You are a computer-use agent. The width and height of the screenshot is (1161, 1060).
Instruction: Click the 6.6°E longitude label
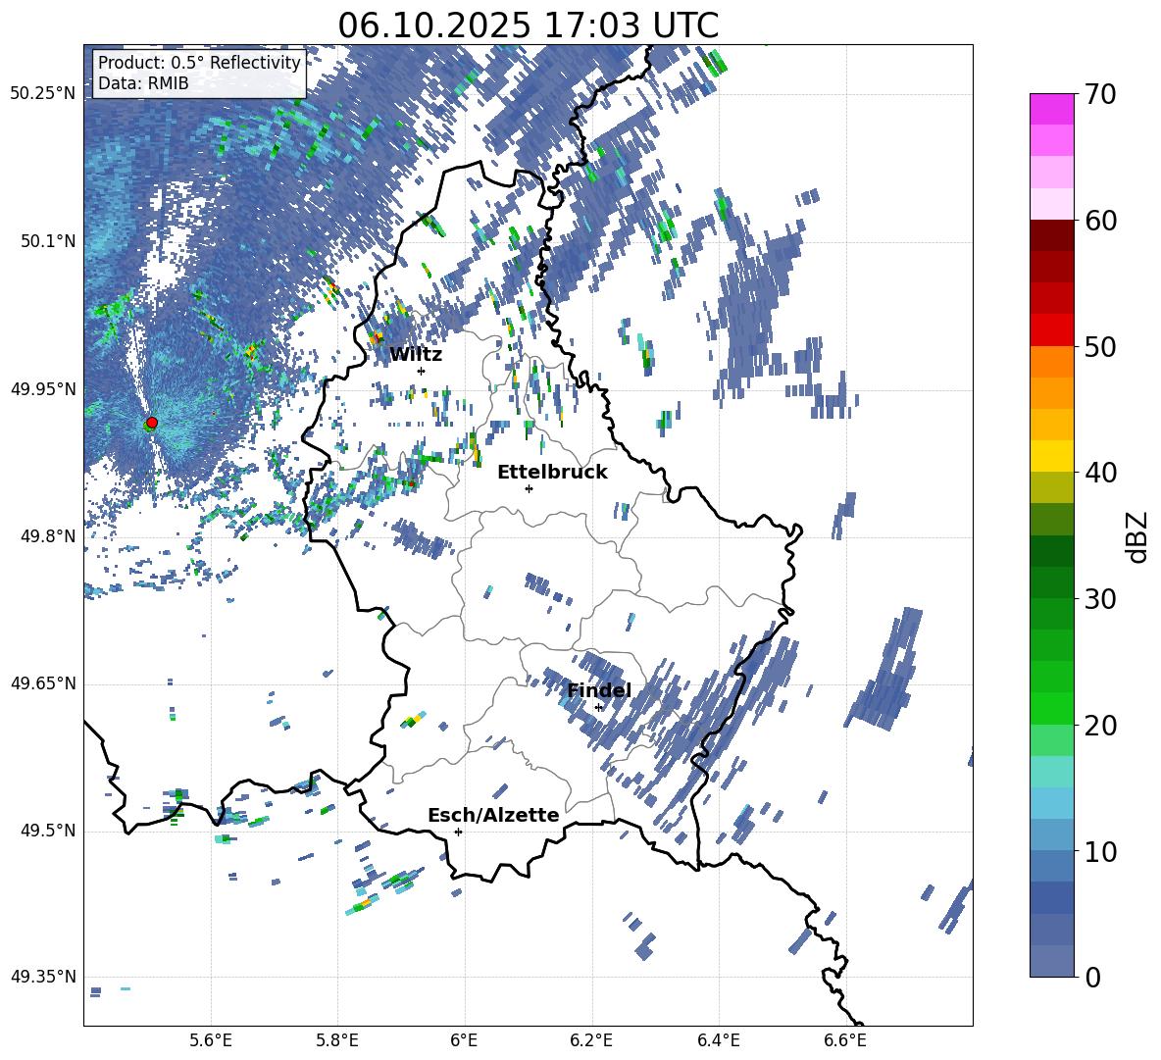(x=845, y=1040)
